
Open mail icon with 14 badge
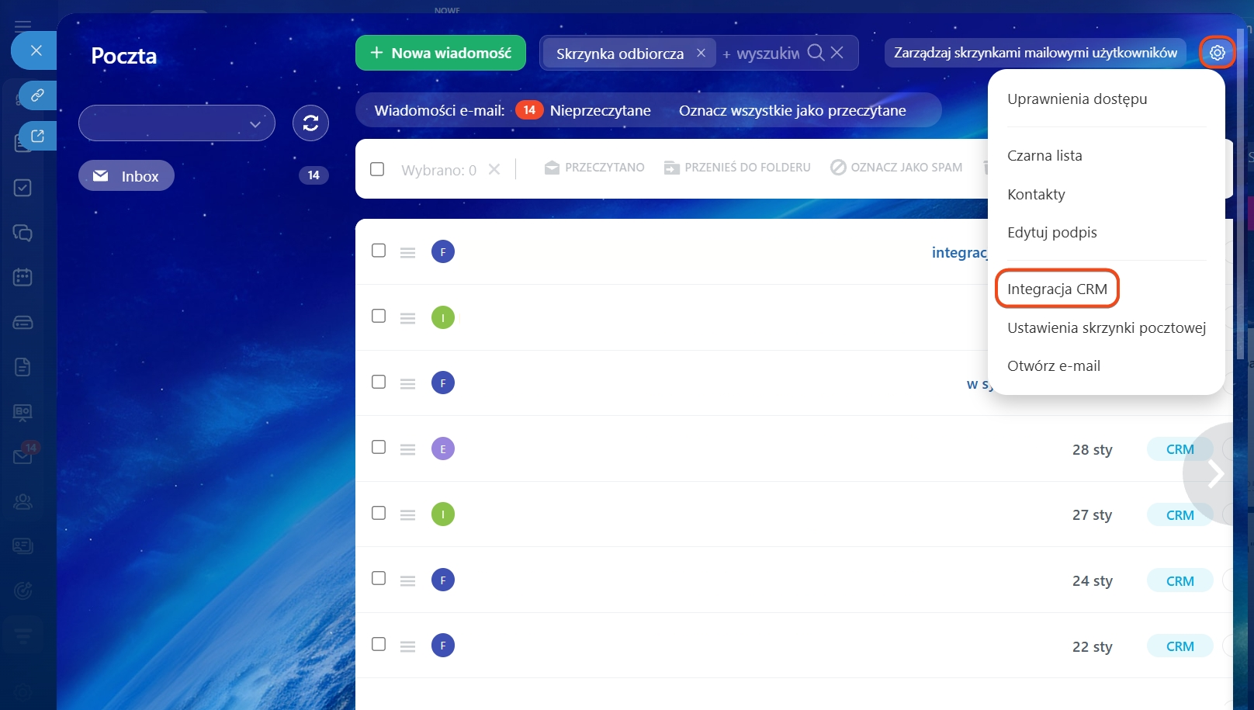(x=23, y=456)
